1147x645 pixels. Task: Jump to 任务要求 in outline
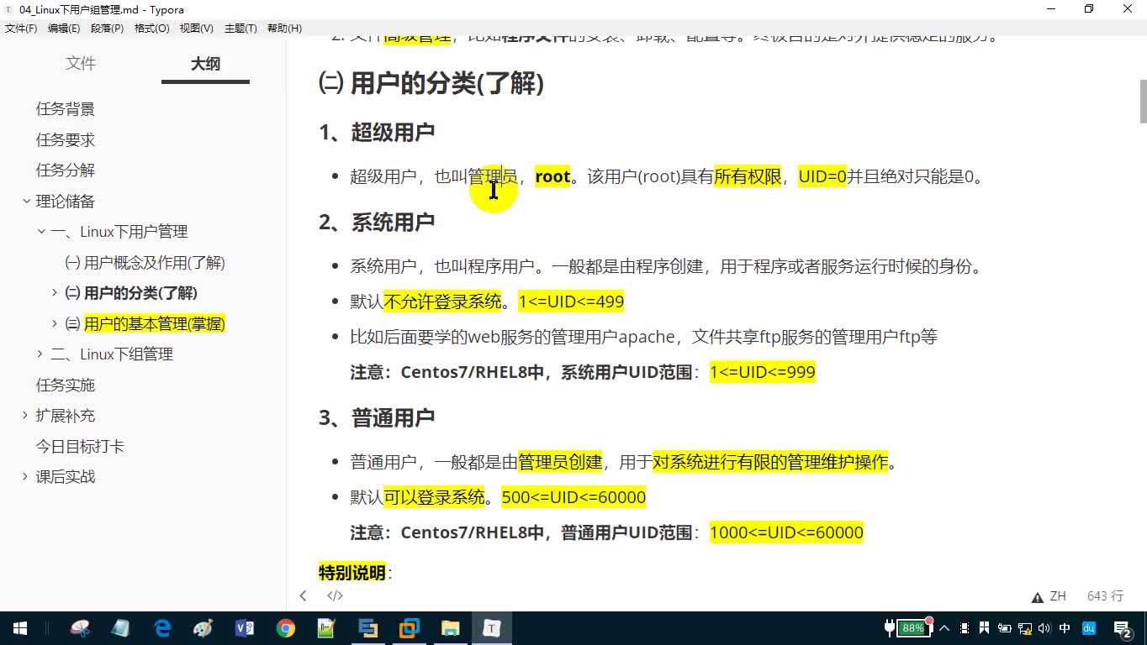[x=66, y=139]
